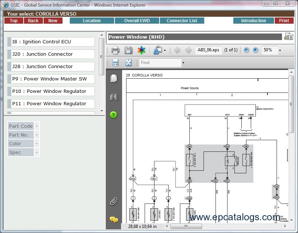The height and width of the screenshot is (233, 298).
Task: Click Internet Explorer icon in title bar
Action: point(6,5)
